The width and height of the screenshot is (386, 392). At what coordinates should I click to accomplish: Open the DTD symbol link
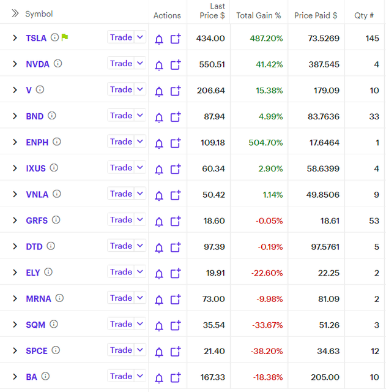coord(34,247)
